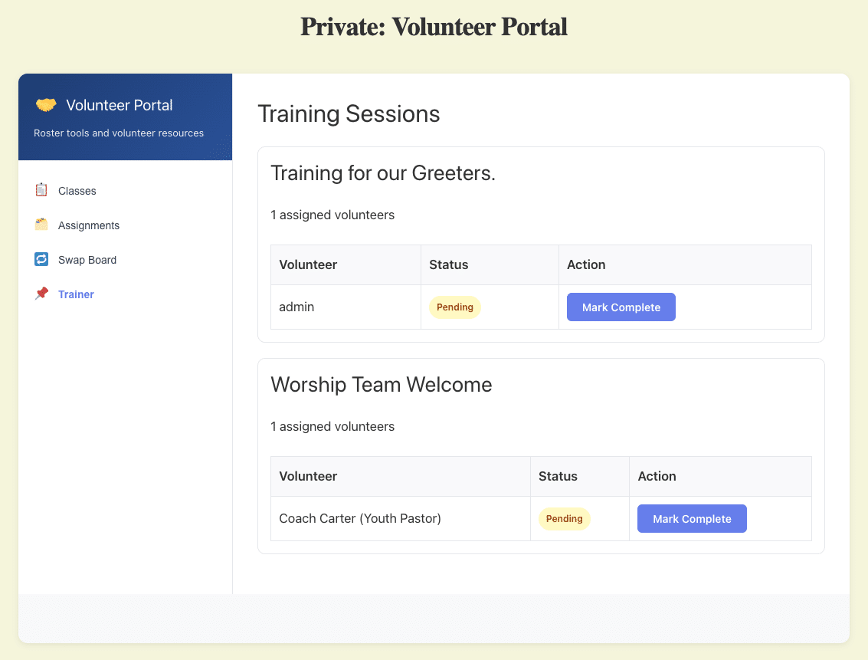
Task: Click the 'Training for our Greeters.' heading
Action: coord(383,173)
